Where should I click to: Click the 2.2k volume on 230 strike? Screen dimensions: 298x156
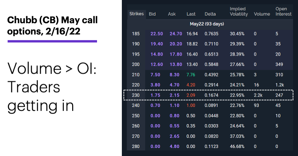coord(258,95)
